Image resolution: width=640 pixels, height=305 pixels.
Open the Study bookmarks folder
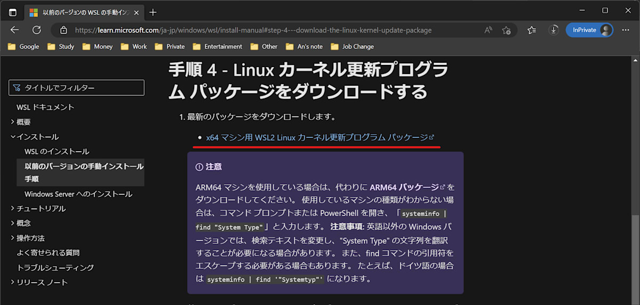click(60, 46)
